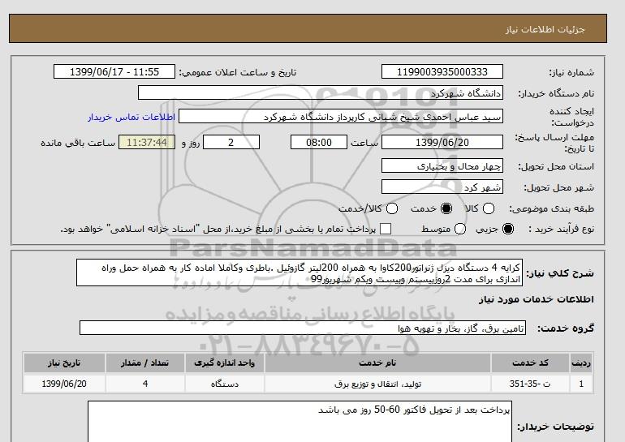Click the buyer organization field 'دانشگاه شهرکرد'
Image resolution: width=625 pixels, height=442 pixels.
tap(321, 93)
